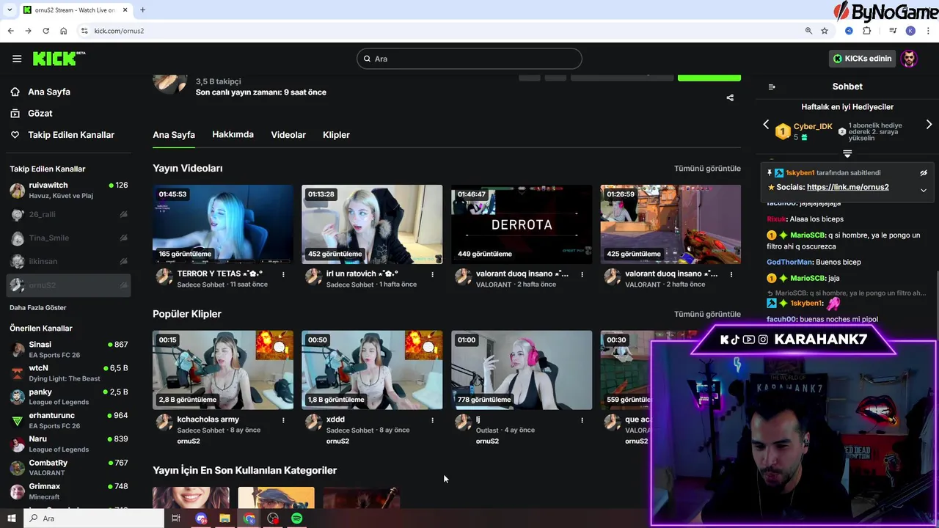This screenshot has height=528, width=939.
Task: Open Grimnax recommended channel
Action: point(69,491)
